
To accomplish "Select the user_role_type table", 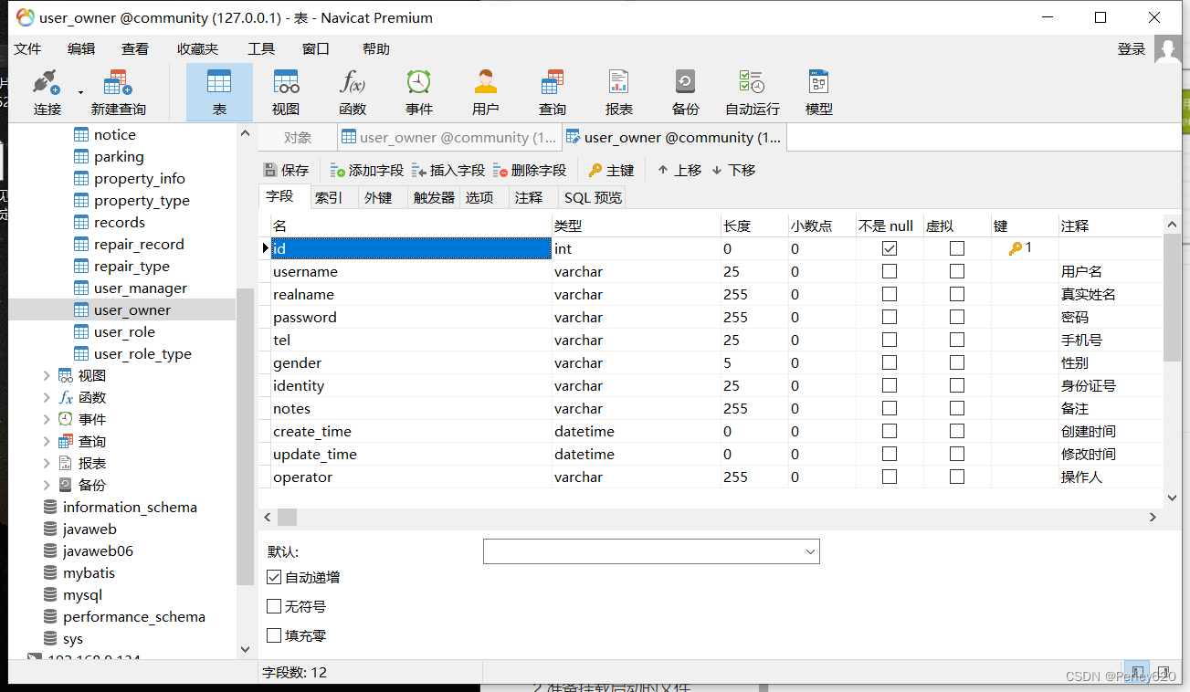I will (142, 354).
